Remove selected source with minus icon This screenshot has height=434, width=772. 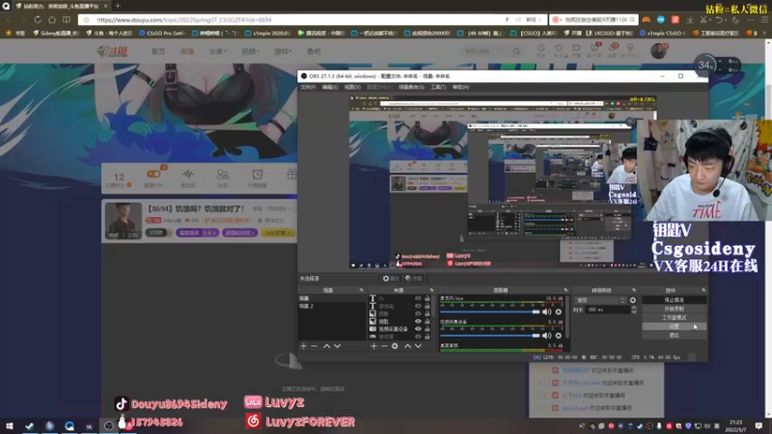384,346
